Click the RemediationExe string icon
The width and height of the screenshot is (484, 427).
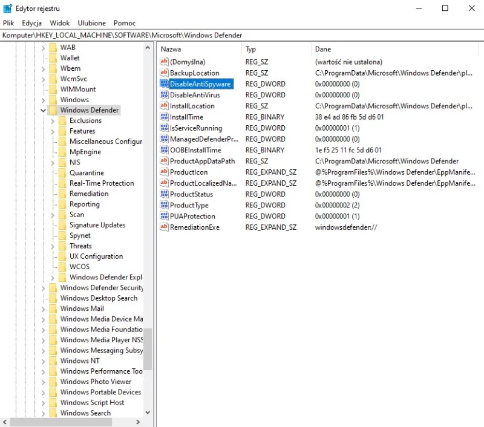(x=163, y=227)
